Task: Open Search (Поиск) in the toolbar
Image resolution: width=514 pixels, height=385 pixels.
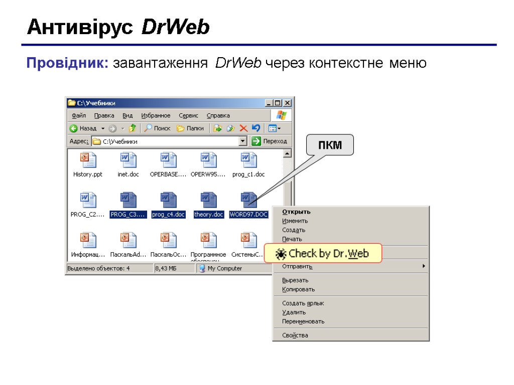Action: pos(158,128)
